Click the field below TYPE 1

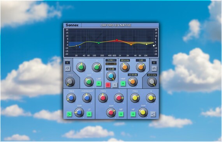111,64
